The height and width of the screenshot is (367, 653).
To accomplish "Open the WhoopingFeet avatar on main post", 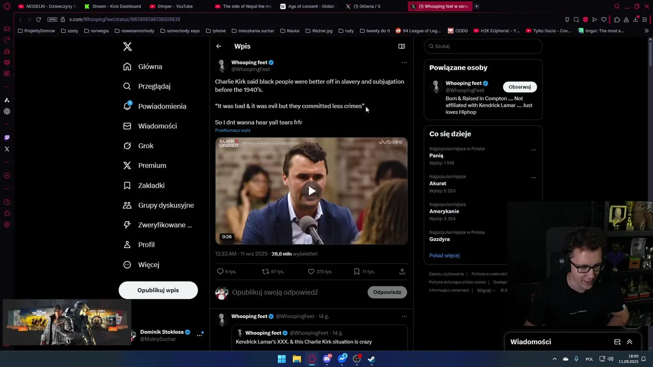I will (221, 66).
